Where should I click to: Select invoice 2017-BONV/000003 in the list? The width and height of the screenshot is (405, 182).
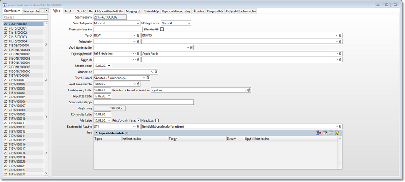click(23, 58)
